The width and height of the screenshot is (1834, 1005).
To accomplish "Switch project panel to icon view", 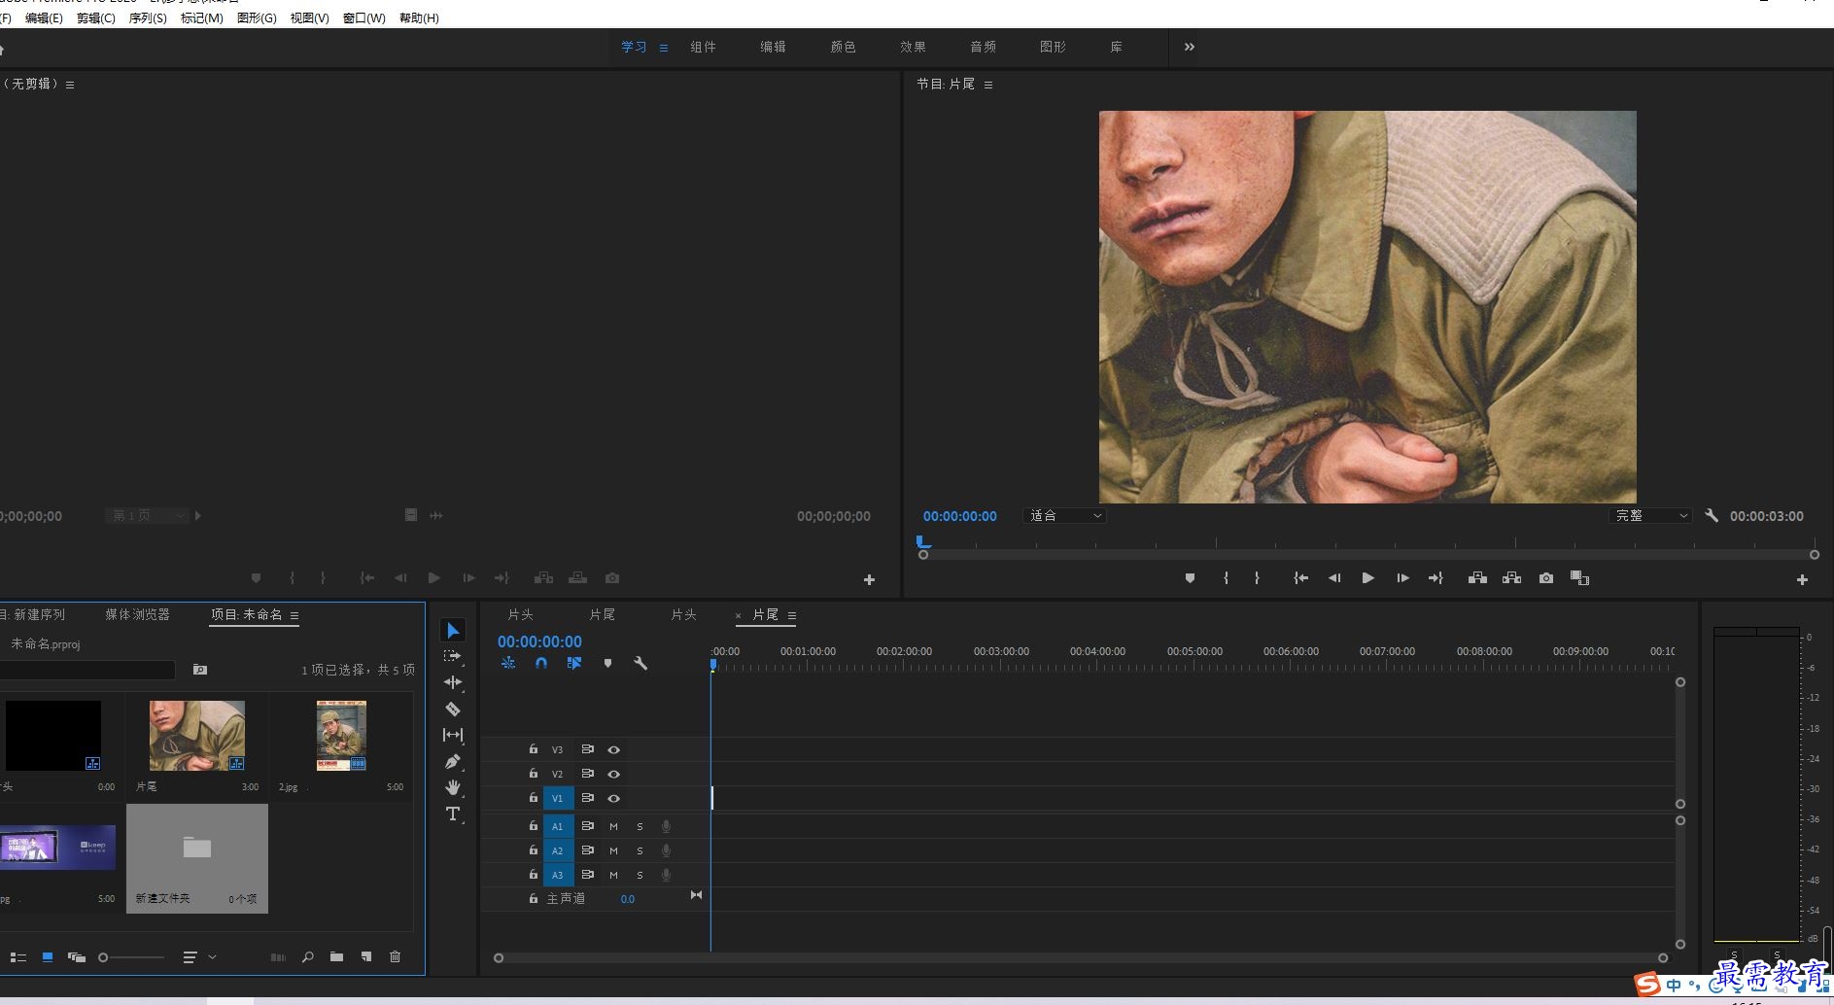I will (x=47, y=957).
